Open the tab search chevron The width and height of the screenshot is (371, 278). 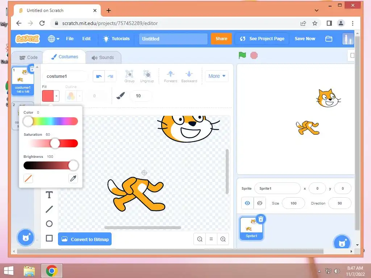tap(317, 10)
